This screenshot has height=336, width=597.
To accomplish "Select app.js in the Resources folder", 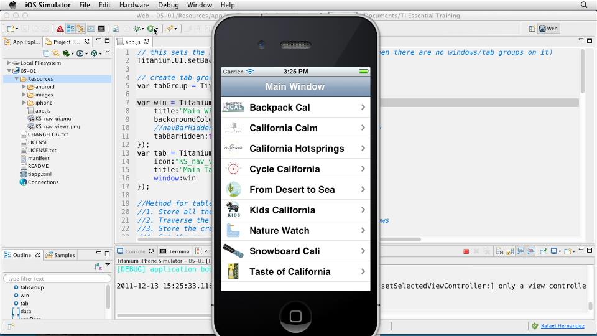I will [x=43, y=111].
